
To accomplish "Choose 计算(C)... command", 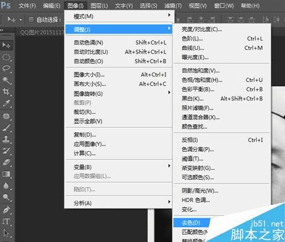I will 119,154.
